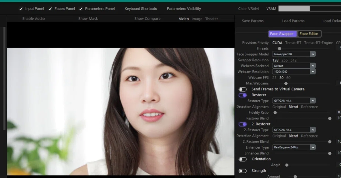Screen dimensions: 341x178
Task: Switch to the Image view mode
Action: (197, 19)
